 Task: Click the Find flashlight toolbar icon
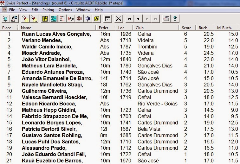click(x=25, y=19)
